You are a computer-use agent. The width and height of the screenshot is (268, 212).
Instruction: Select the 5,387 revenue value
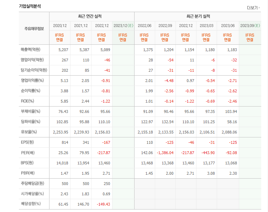tap(84, 50)
